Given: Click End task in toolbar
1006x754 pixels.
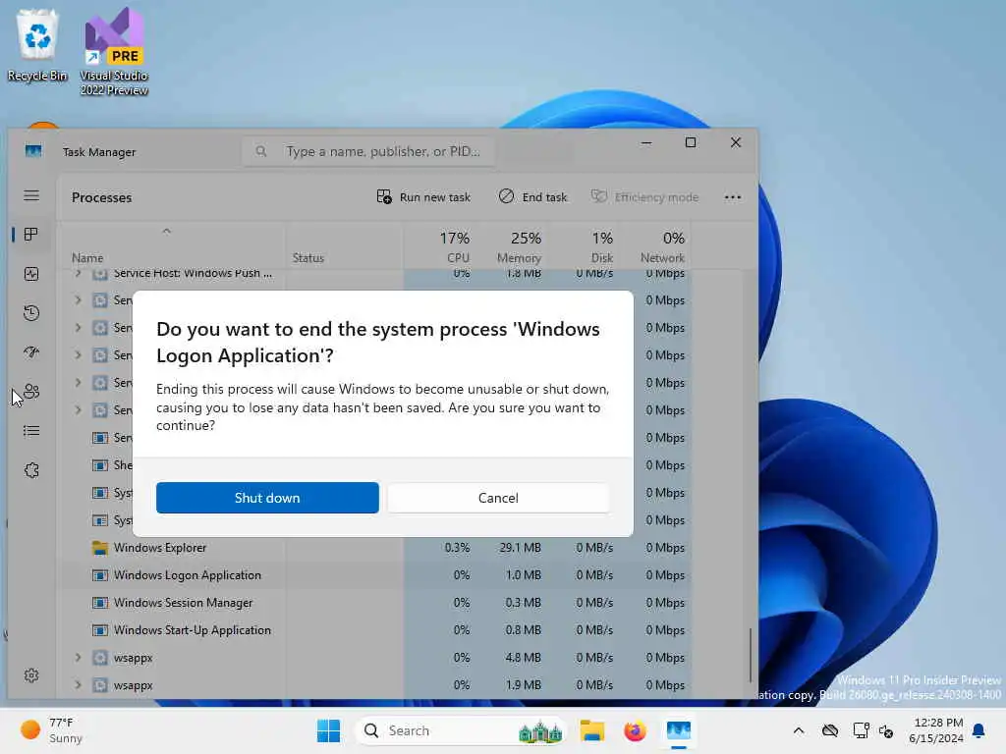Looking at the screenshot, I should 532,196.
